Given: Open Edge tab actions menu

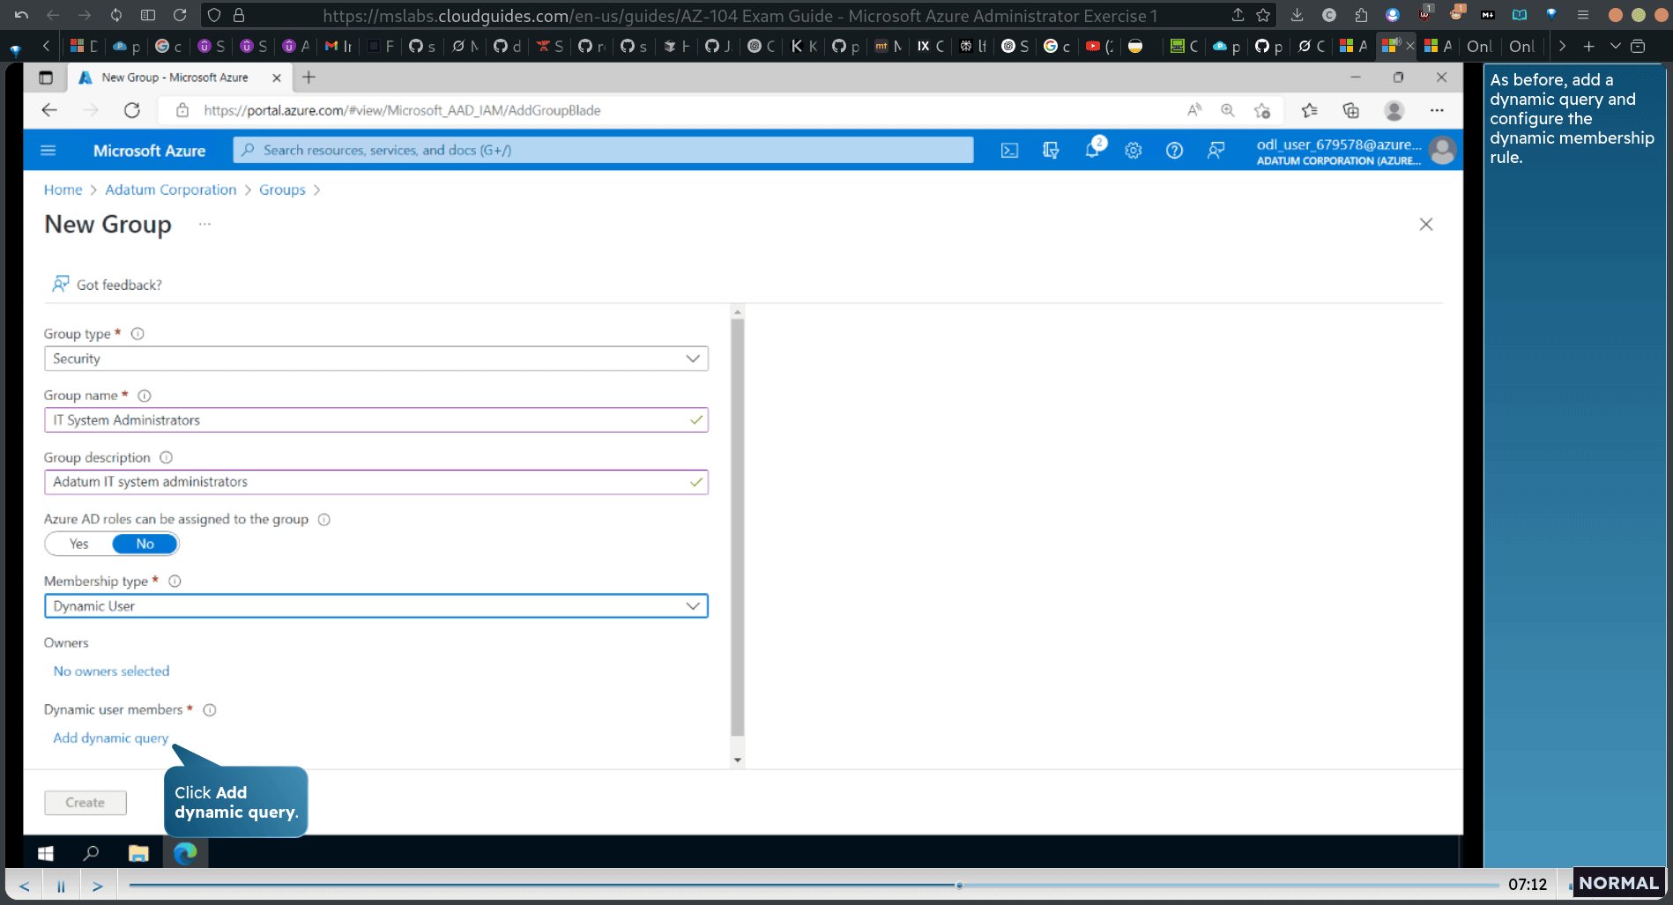Looking at the screenshot, I should [46, 78].
